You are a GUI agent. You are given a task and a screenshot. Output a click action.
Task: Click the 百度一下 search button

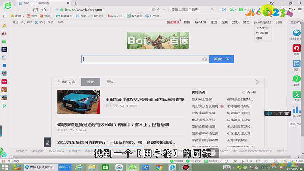222,59
